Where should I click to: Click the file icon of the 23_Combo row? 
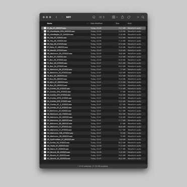click(45, 98)
